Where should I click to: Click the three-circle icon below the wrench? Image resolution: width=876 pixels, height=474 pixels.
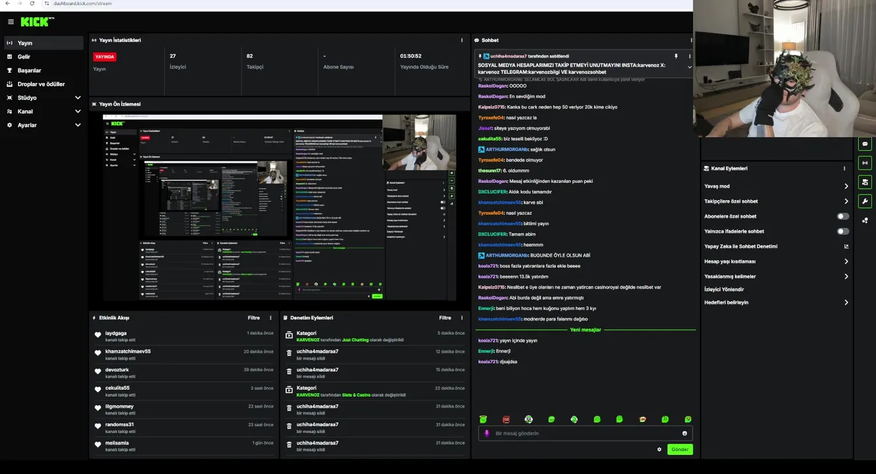(x=865, y=221)
